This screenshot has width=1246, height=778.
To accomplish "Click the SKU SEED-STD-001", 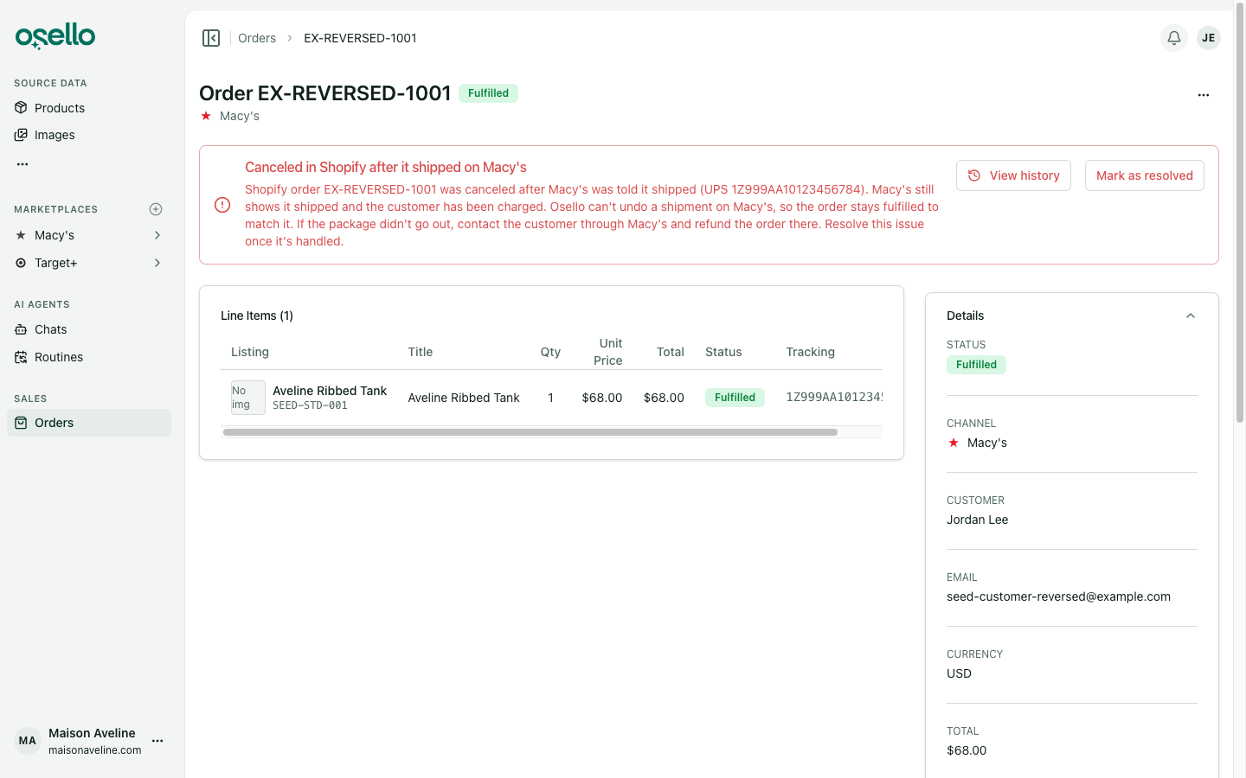I will [310, 405].
